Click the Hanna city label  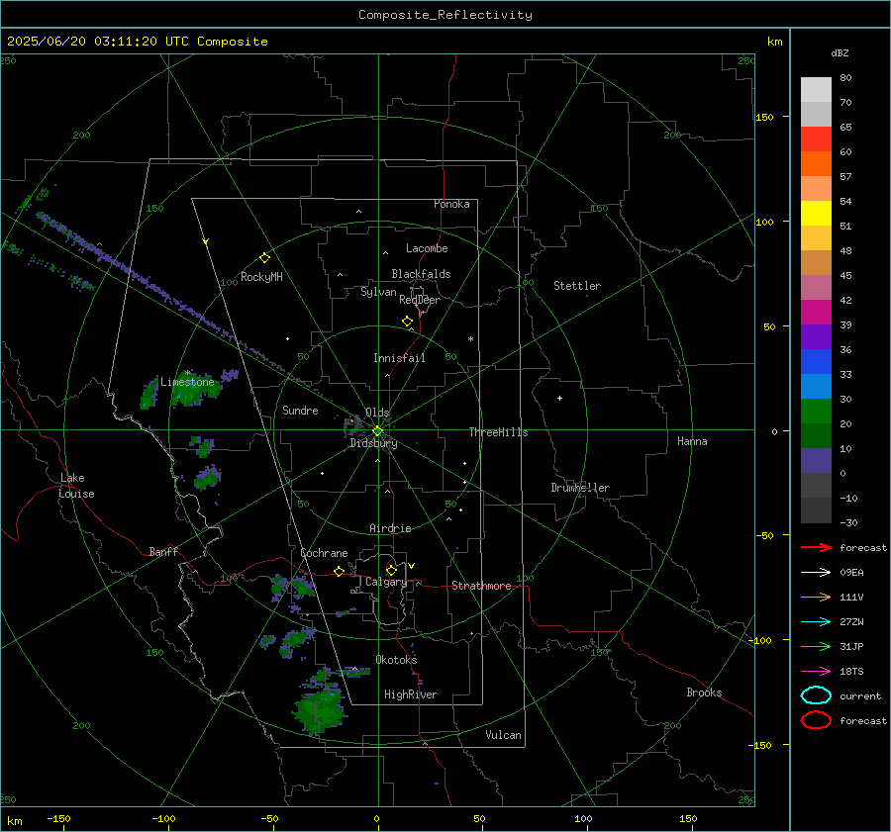(x=692, y=441)
